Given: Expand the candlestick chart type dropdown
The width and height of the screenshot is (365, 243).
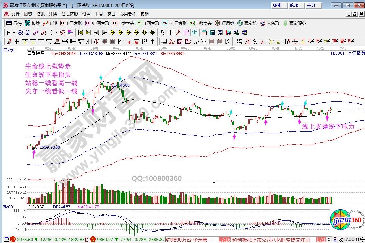Looking at the screenshot, I should (57, 33).
